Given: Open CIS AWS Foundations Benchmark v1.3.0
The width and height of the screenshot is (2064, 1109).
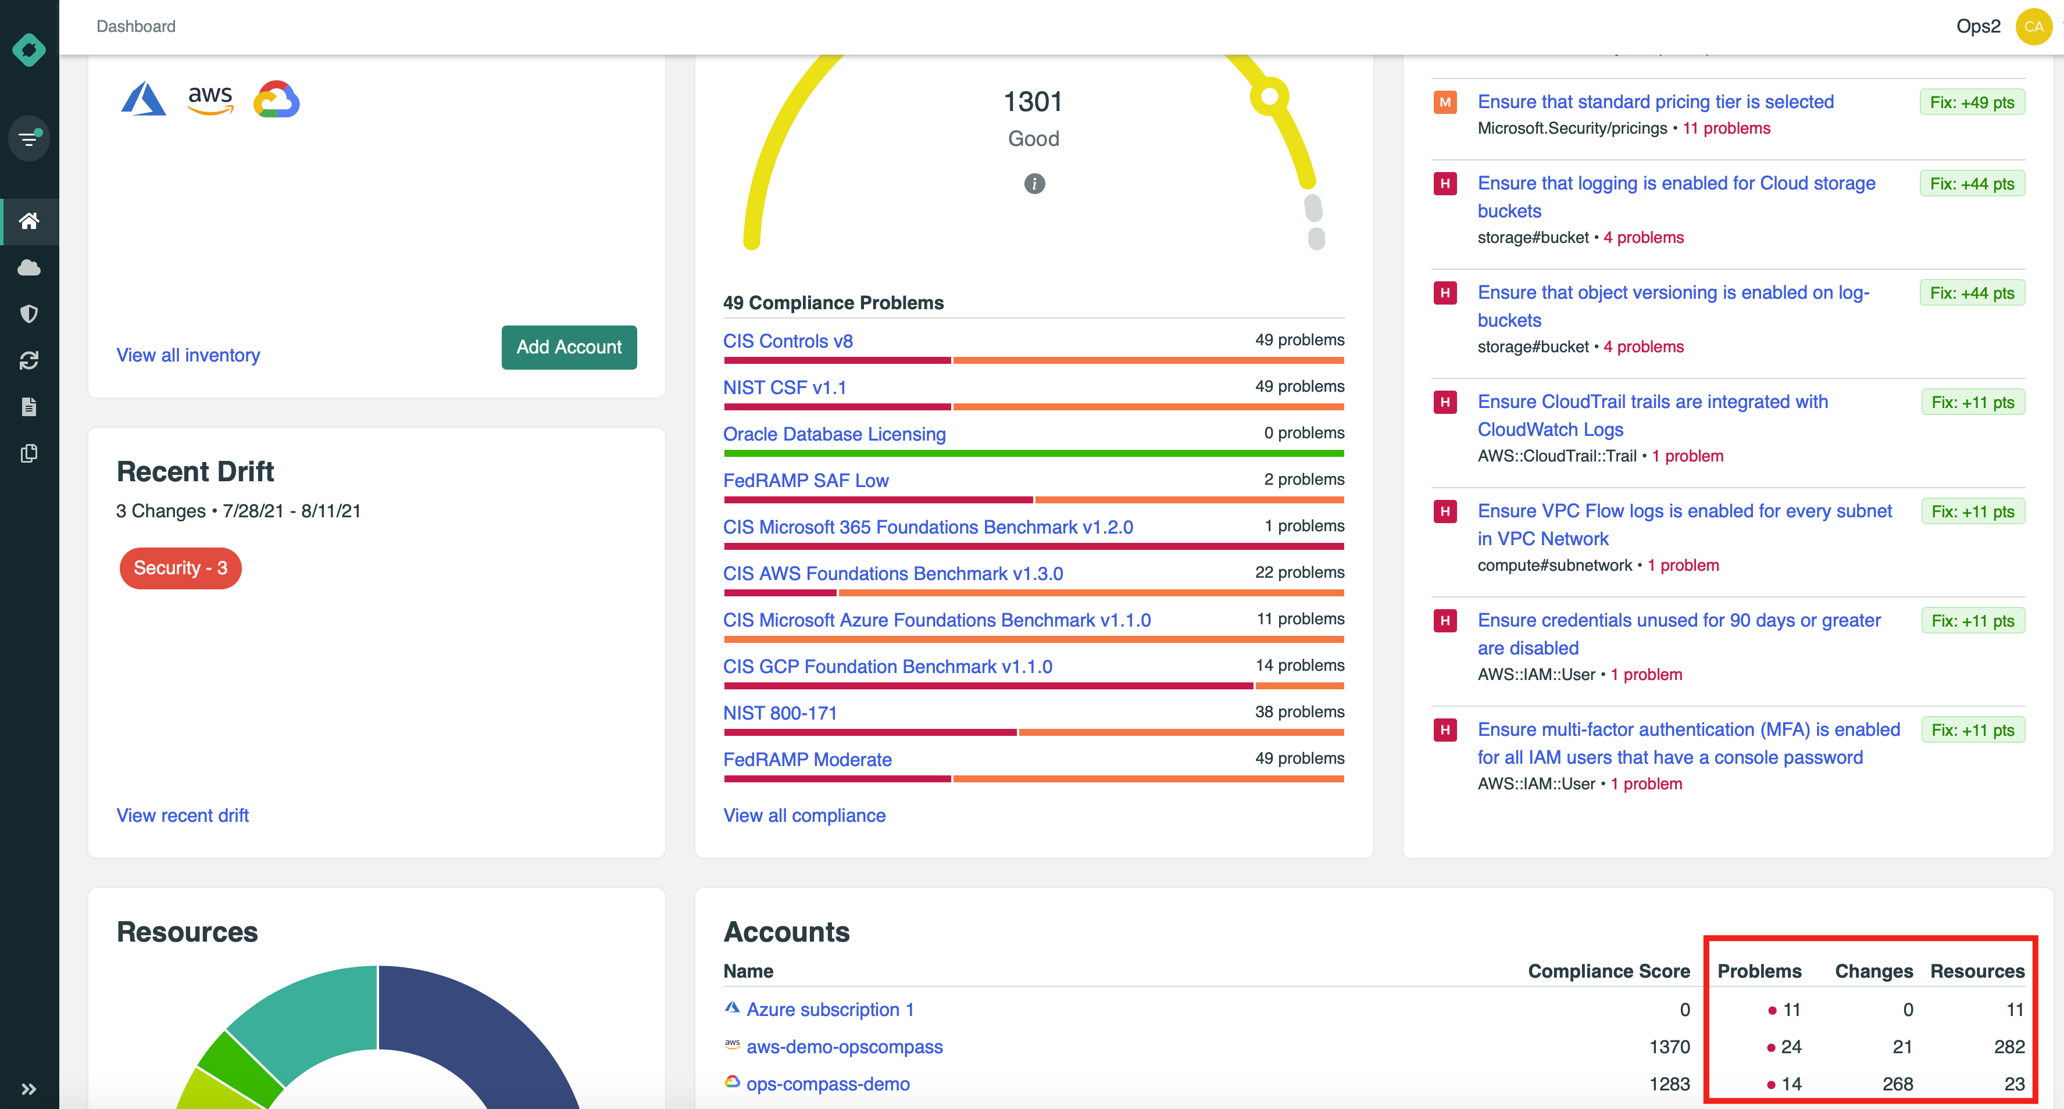Looking at the screenshot, I should click(x=892, y=573).
